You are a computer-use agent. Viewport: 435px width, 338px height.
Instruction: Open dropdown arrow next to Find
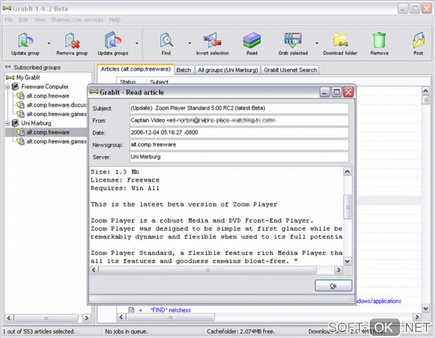click(x=190, y=43)
